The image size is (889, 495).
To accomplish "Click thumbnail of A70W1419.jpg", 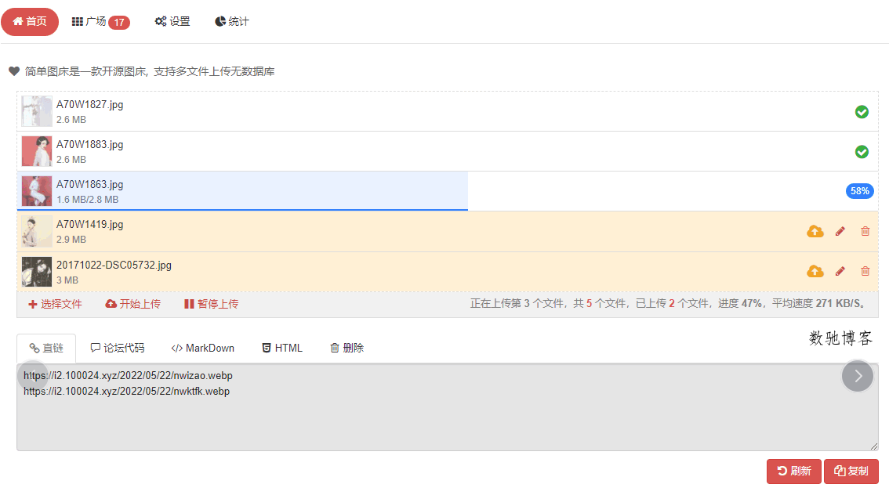I will pos(37,231).
